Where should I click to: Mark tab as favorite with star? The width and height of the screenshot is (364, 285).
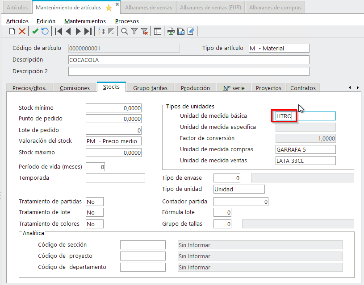tap(109, 8)
